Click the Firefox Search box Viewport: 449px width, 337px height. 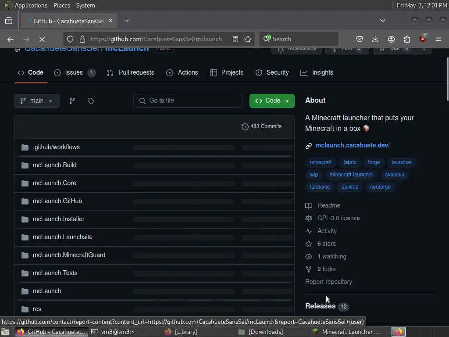pos(299,39)
